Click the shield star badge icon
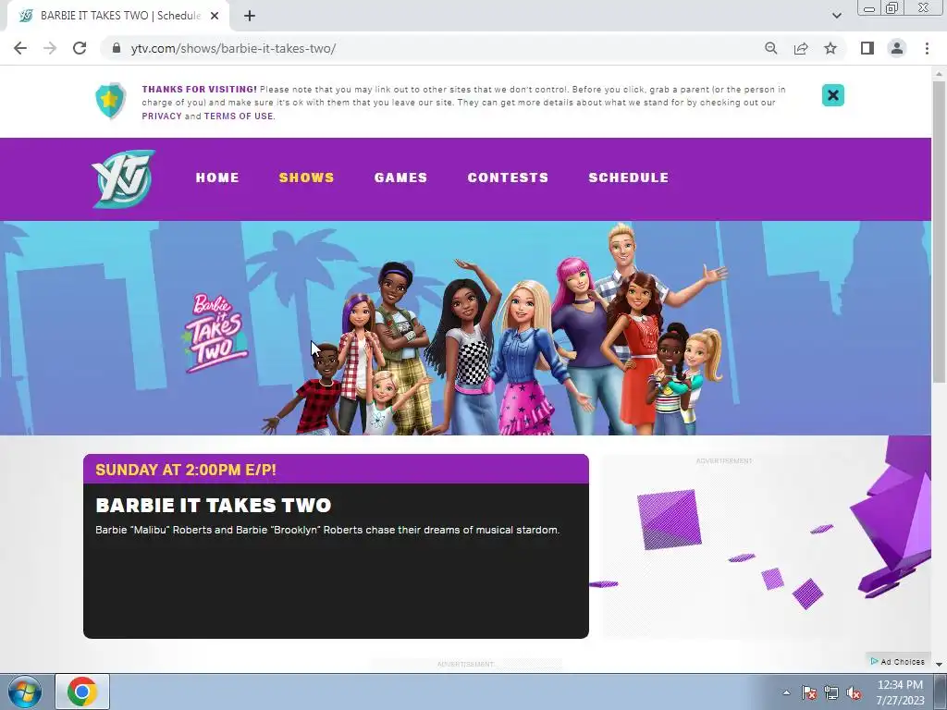Screen dimensions: 947x710 coord(111,101)
